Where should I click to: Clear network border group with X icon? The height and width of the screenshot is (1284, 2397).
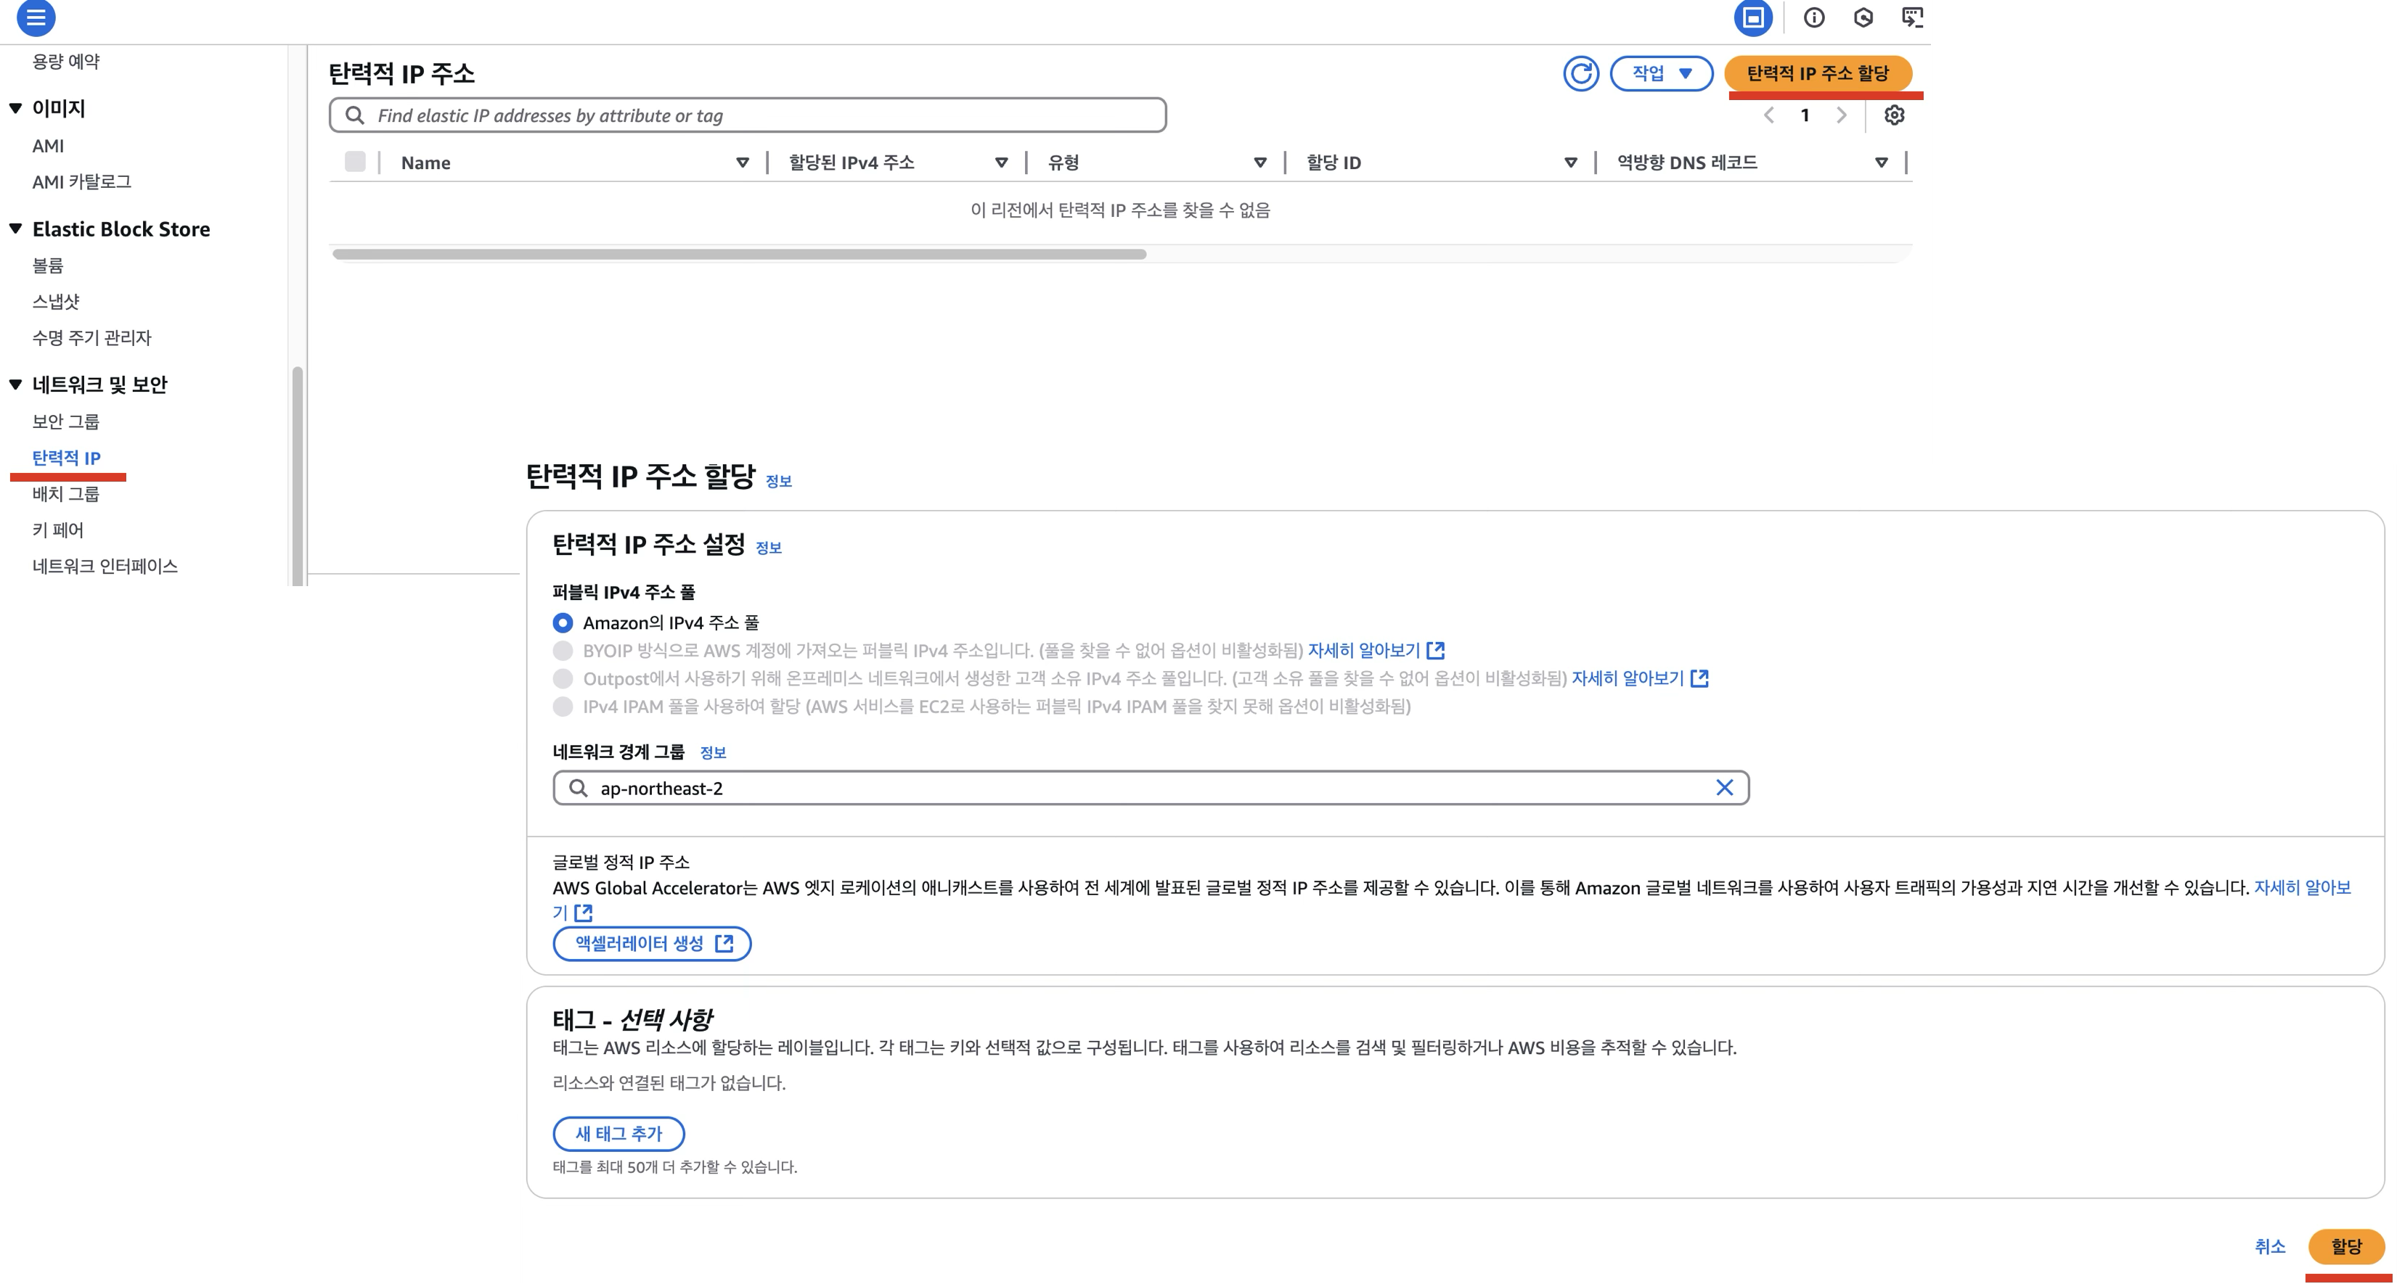(1723, 788)
